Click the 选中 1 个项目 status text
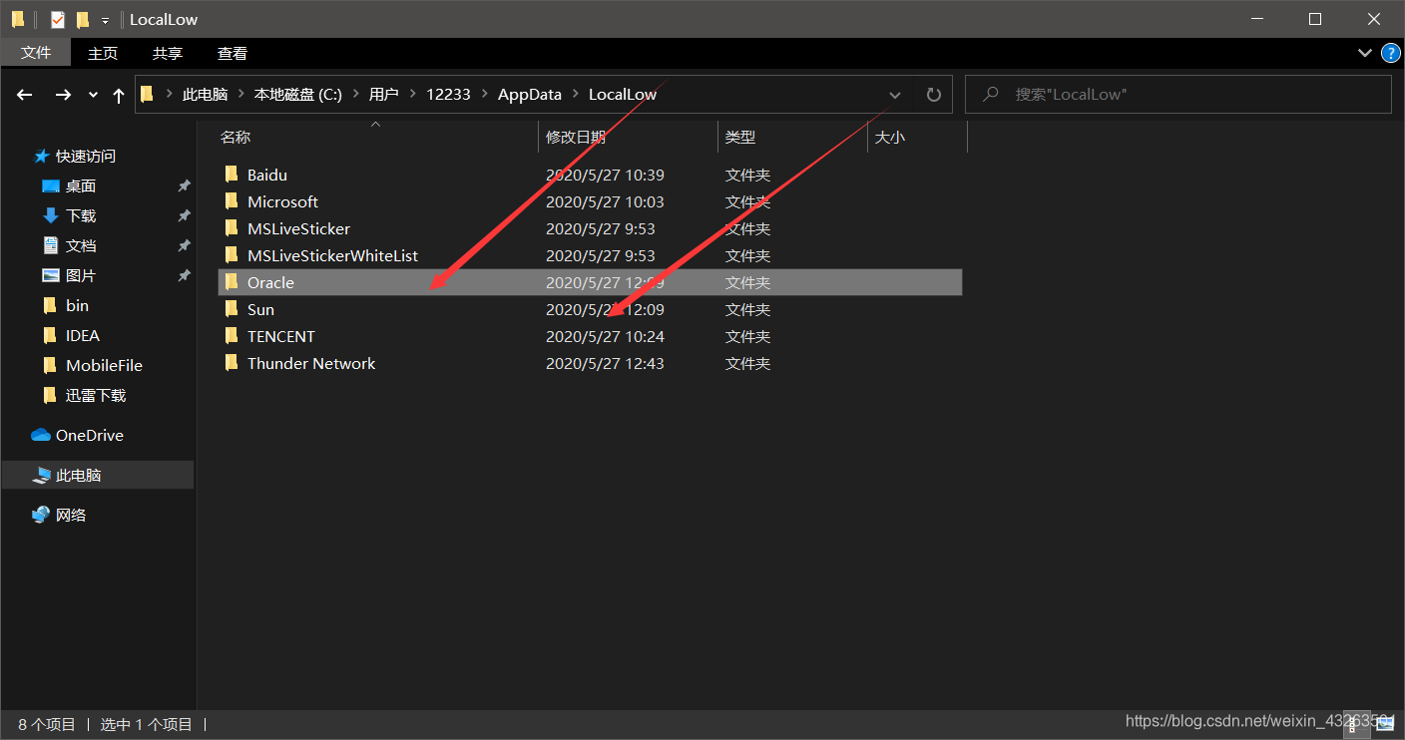This screenshot has width=1405, height=740. coord(146,725)
